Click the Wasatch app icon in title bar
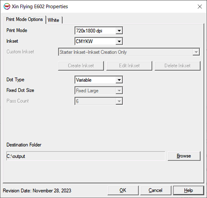The image size is (207, 198). point(7,6)
